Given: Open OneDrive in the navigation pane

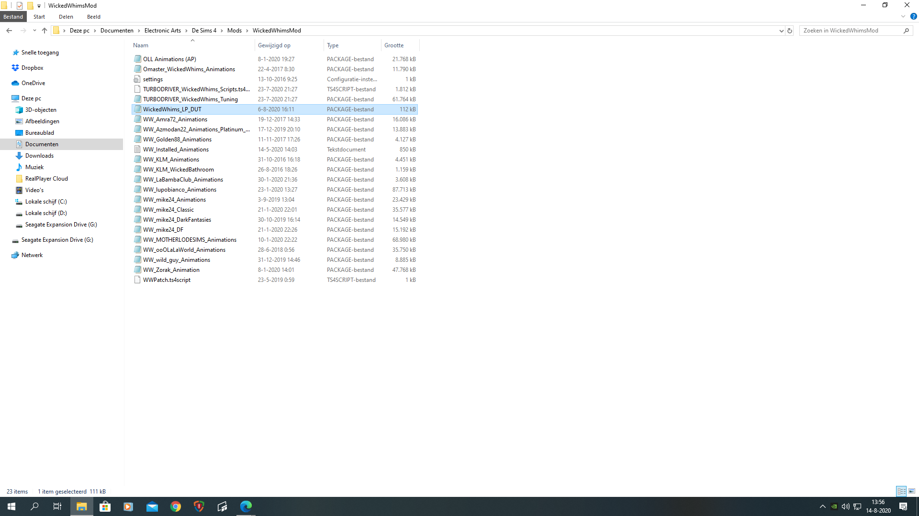Looking at the screenshot, I should pyautogui.click(x=33, y=83).
